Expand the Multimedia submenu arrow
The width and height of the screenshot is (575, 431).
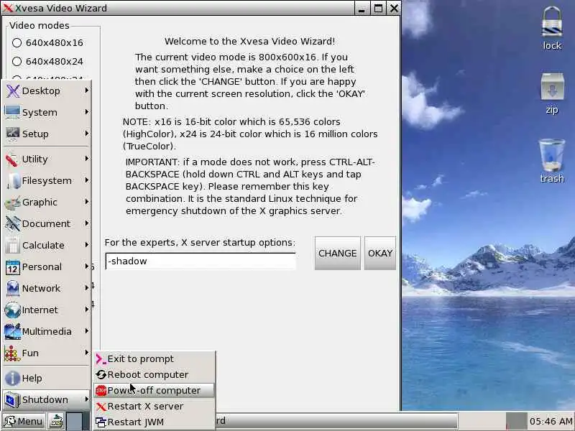86,331
